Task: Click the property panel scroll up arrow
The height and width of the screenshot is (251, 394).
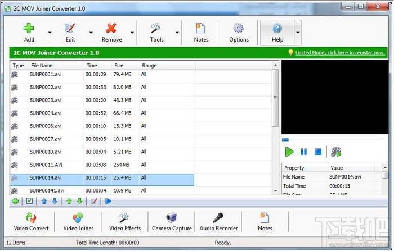Action: click(x=385, y=167)
